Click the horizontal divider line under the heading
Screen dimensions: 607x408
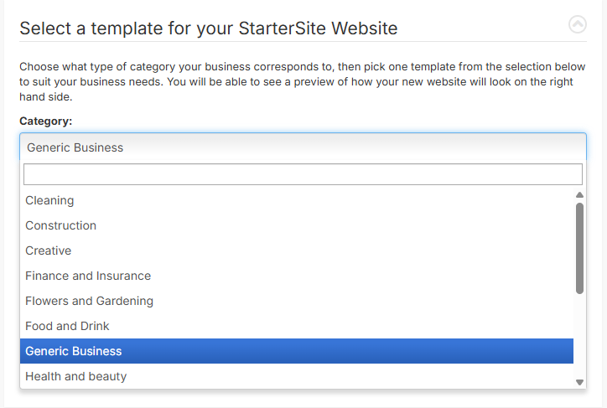[x=303, y=41]
